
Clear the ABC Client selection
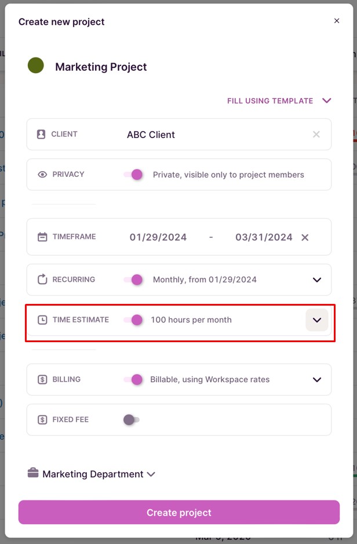click(316, 134)
